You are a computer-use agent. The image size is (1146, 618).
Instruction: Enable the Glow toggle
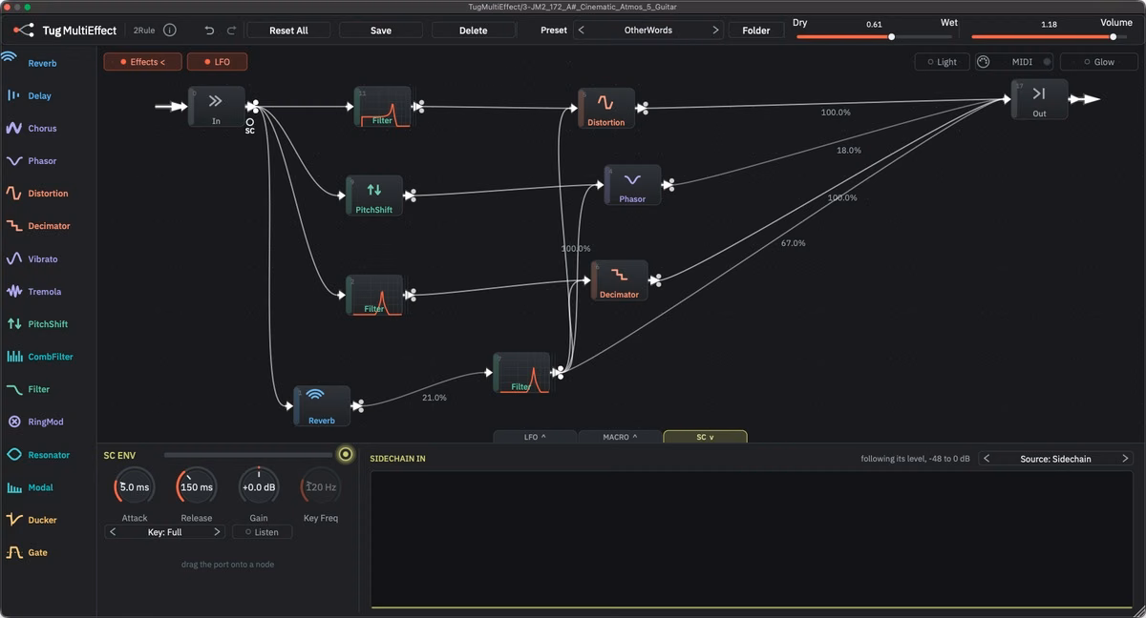point(1098,62)
